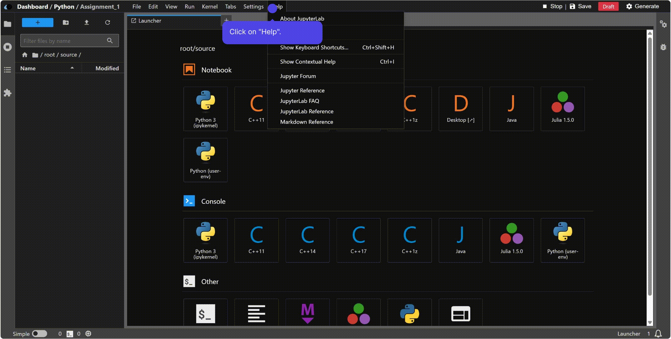Open Jupyter Reference from Help menu
The height and width of the screenshot is (339, 671).
(335, 90)
